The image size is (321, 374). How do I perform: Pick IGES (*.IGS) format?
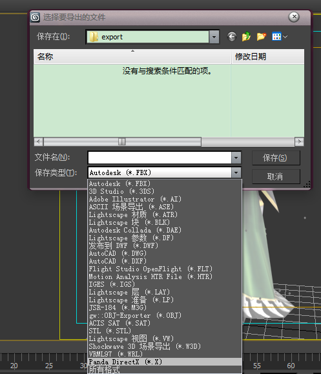165,284
